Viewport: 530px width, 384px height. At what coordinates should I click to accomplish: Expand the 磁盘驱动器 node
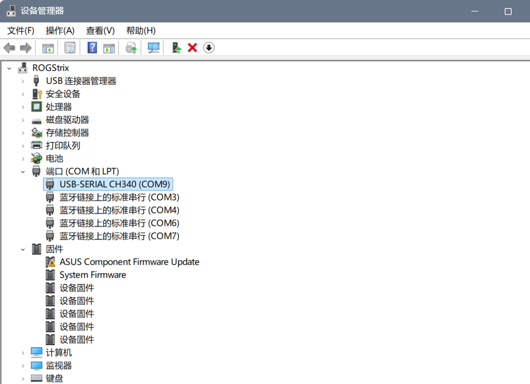click(23, 120)
